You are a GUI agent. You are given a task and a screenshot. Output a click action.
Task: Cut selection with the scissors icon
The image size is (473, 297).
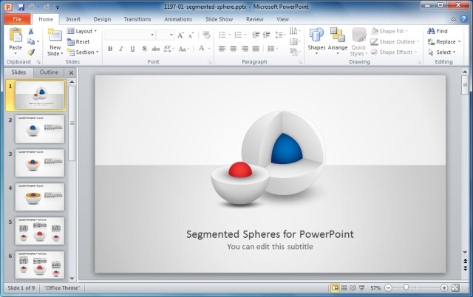pyautogui.click(x=31, y=31)
